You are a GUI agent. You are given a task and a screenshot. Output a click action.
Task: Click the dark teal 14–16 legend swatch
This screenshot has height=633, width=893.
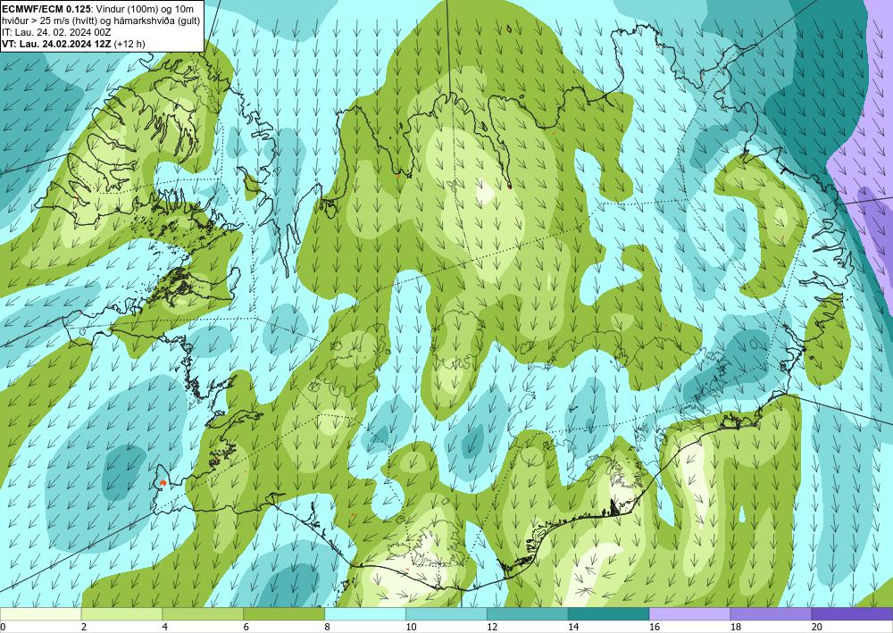tap(609, 614)
